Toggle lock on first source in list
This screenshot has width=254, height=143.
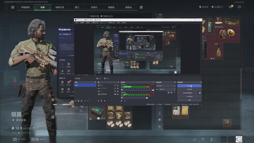pos(118,85)
